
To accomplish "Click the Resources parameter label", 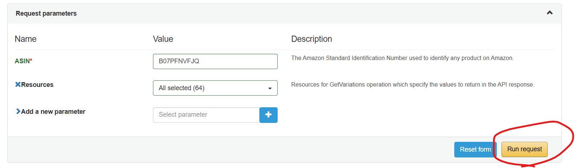I will tap(37, 85).
